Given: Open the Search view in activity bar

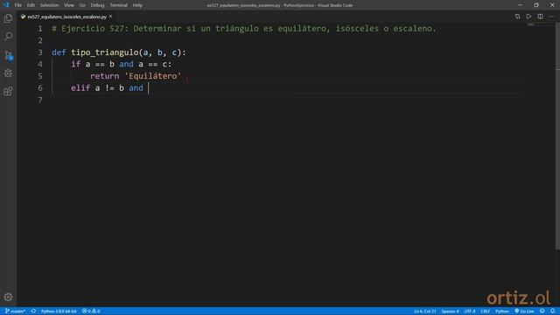Looking at the screenshot, I should coord(8,37).
